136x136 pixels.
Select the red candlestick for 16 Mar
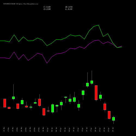pos(5,103)
